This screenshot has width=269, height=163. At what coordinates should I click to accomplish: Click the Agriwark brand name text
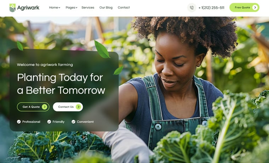(28, 8)
